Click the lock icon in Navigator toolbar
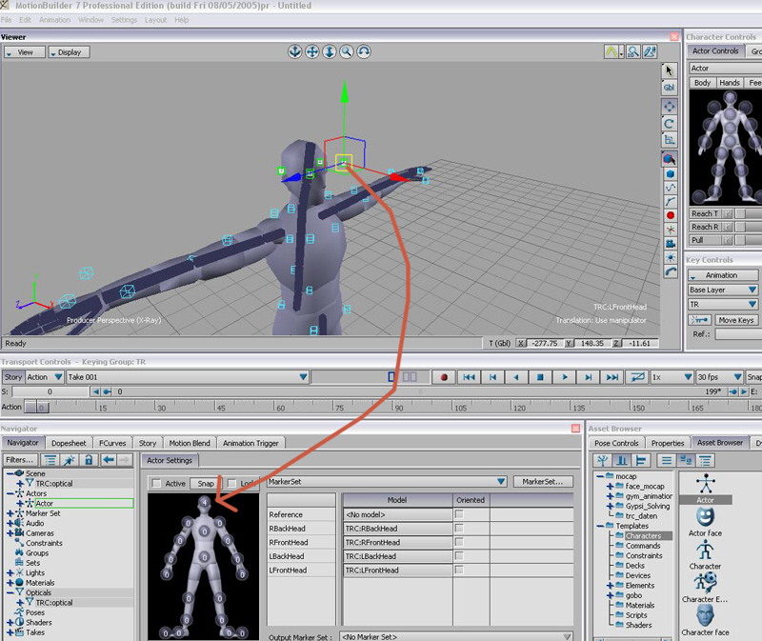Screen dimensions: 762x641 [x=89, y=460]
